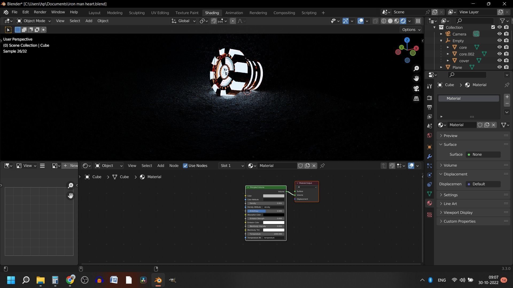
Task: Open the Particle properties tab
Action: 429,166
